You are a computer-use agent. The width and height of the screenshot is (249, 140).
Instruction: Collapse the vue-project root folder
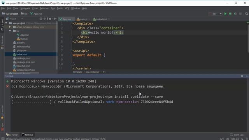point(6,23)
